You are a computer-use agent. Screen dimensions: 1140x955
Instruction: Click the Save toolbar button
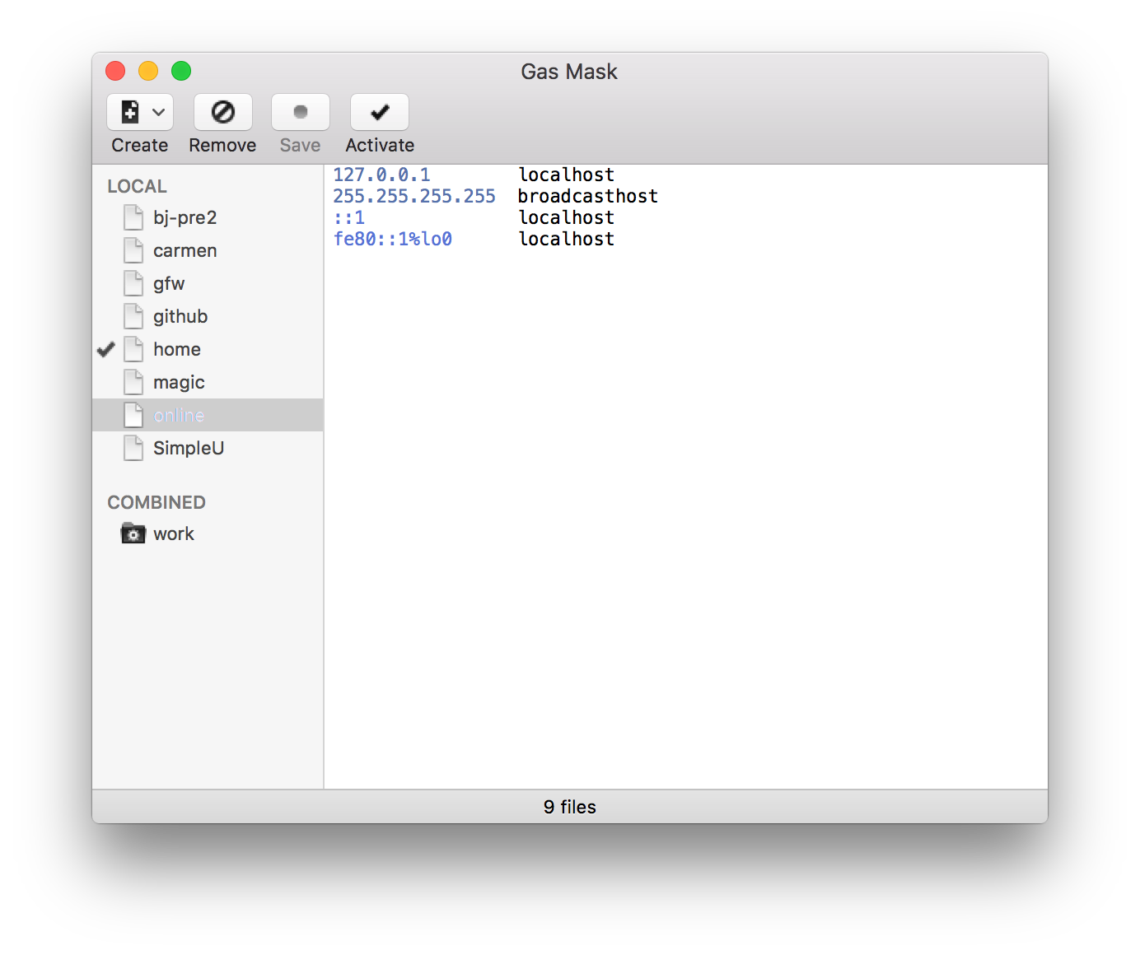pos(301,112)
